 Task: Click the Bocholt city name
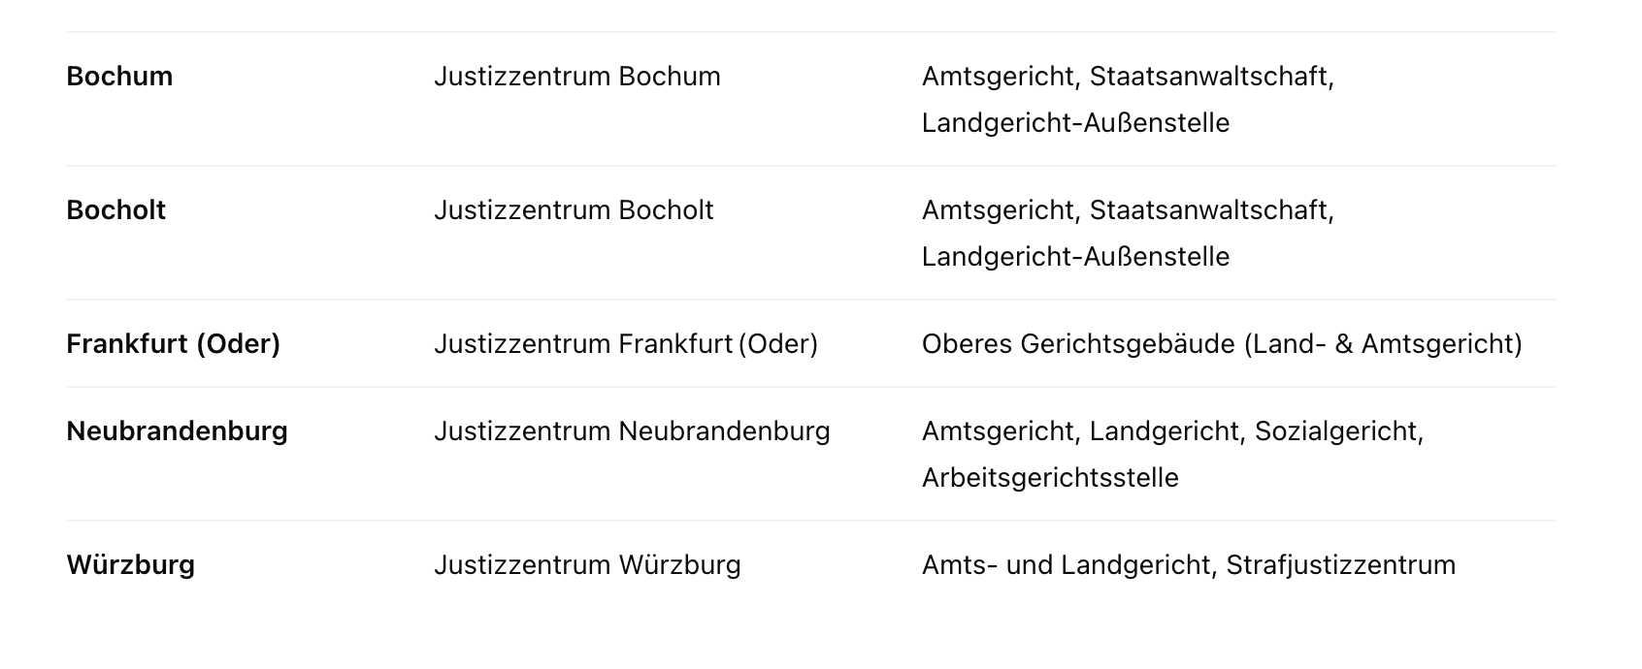[115, 210]
